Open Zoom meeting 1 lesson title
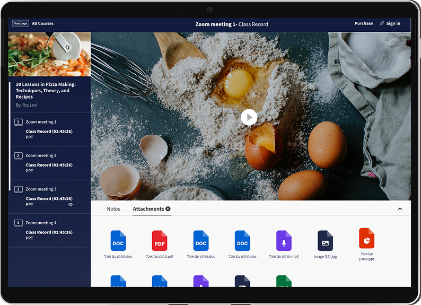This screenshot has height=305, width=421. (x=41, y=122)
